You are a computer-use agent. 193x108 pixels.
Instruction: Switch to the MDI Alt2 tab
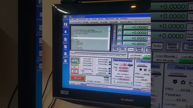point(85,22)
